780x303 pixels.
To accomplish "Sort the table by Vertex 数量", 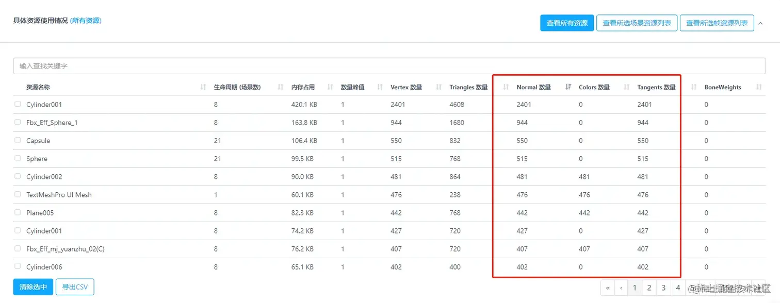I will tap(438, 87).
